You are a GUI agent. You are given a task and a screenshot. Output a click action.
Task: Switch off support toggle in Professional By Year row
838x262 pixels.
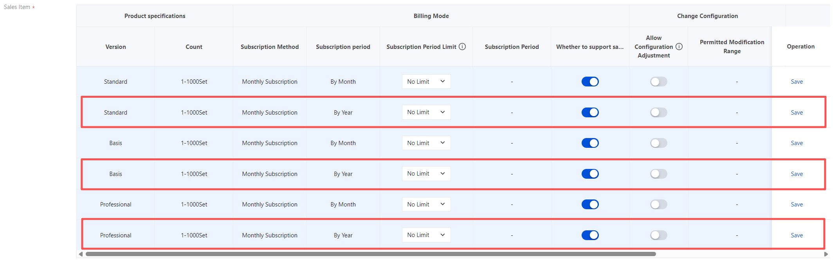point(590,235)
